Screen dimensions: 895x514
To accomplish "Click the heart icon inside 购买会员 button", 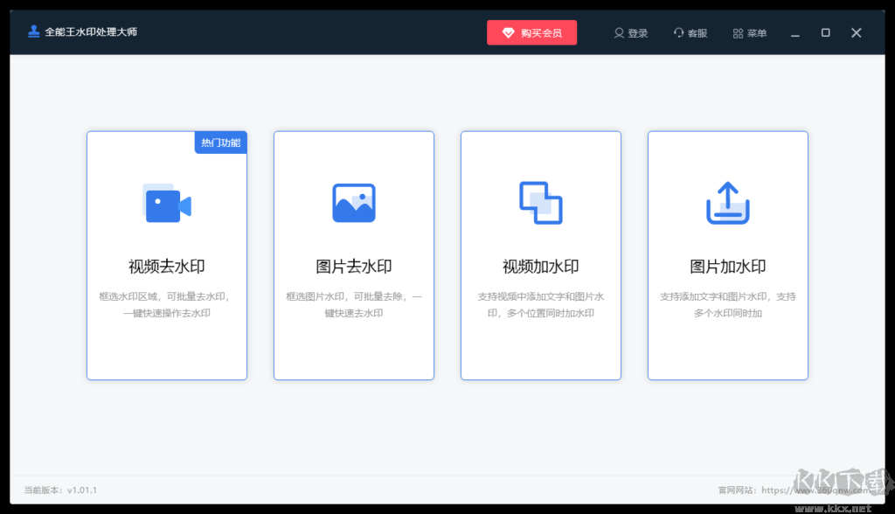I will coord(510,31).
